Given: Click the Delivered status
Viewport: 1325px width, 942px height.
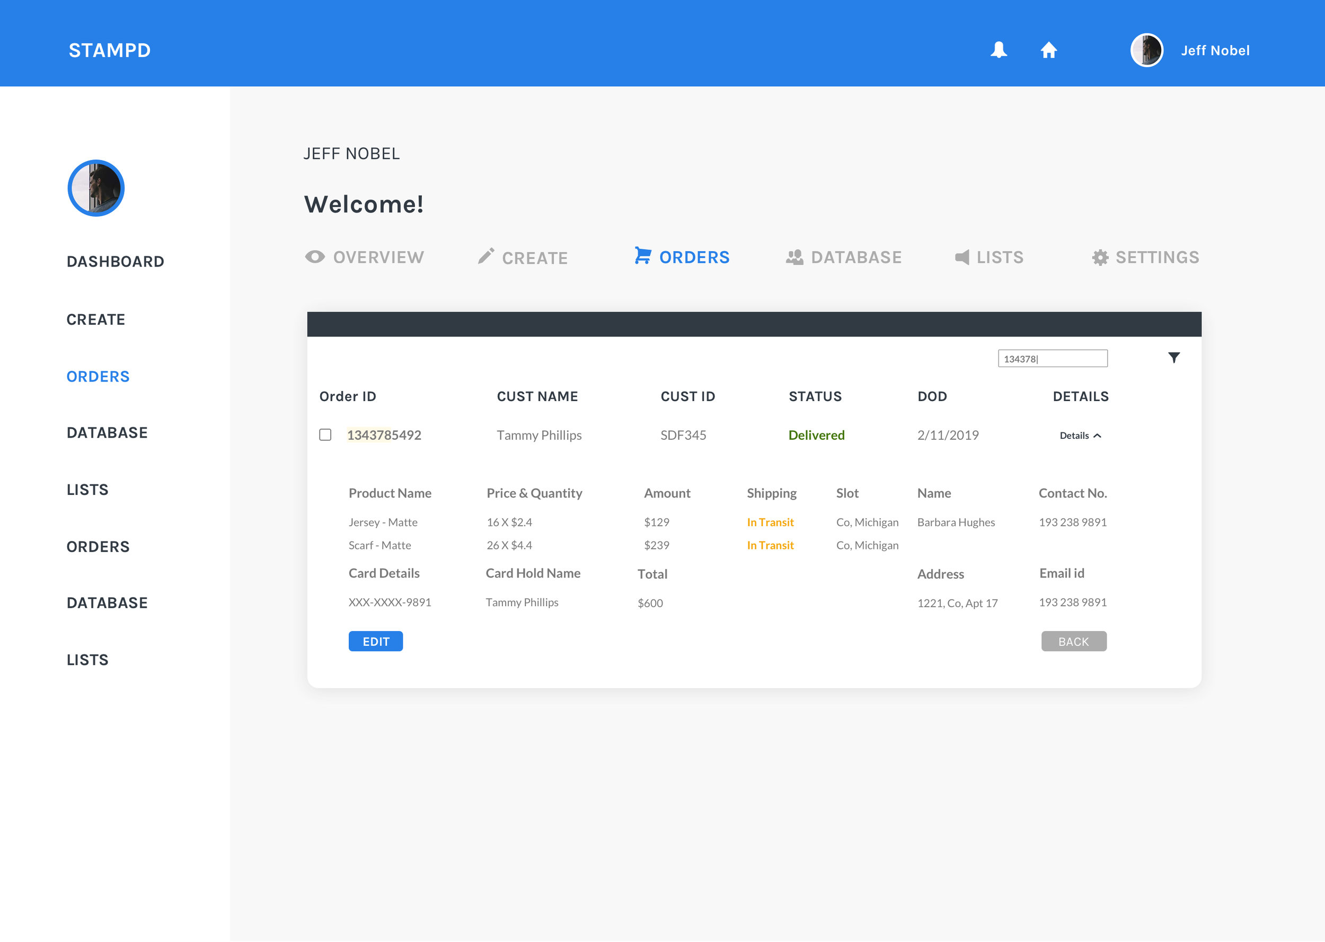Looking at the screenshot, I should pos(816,435).
